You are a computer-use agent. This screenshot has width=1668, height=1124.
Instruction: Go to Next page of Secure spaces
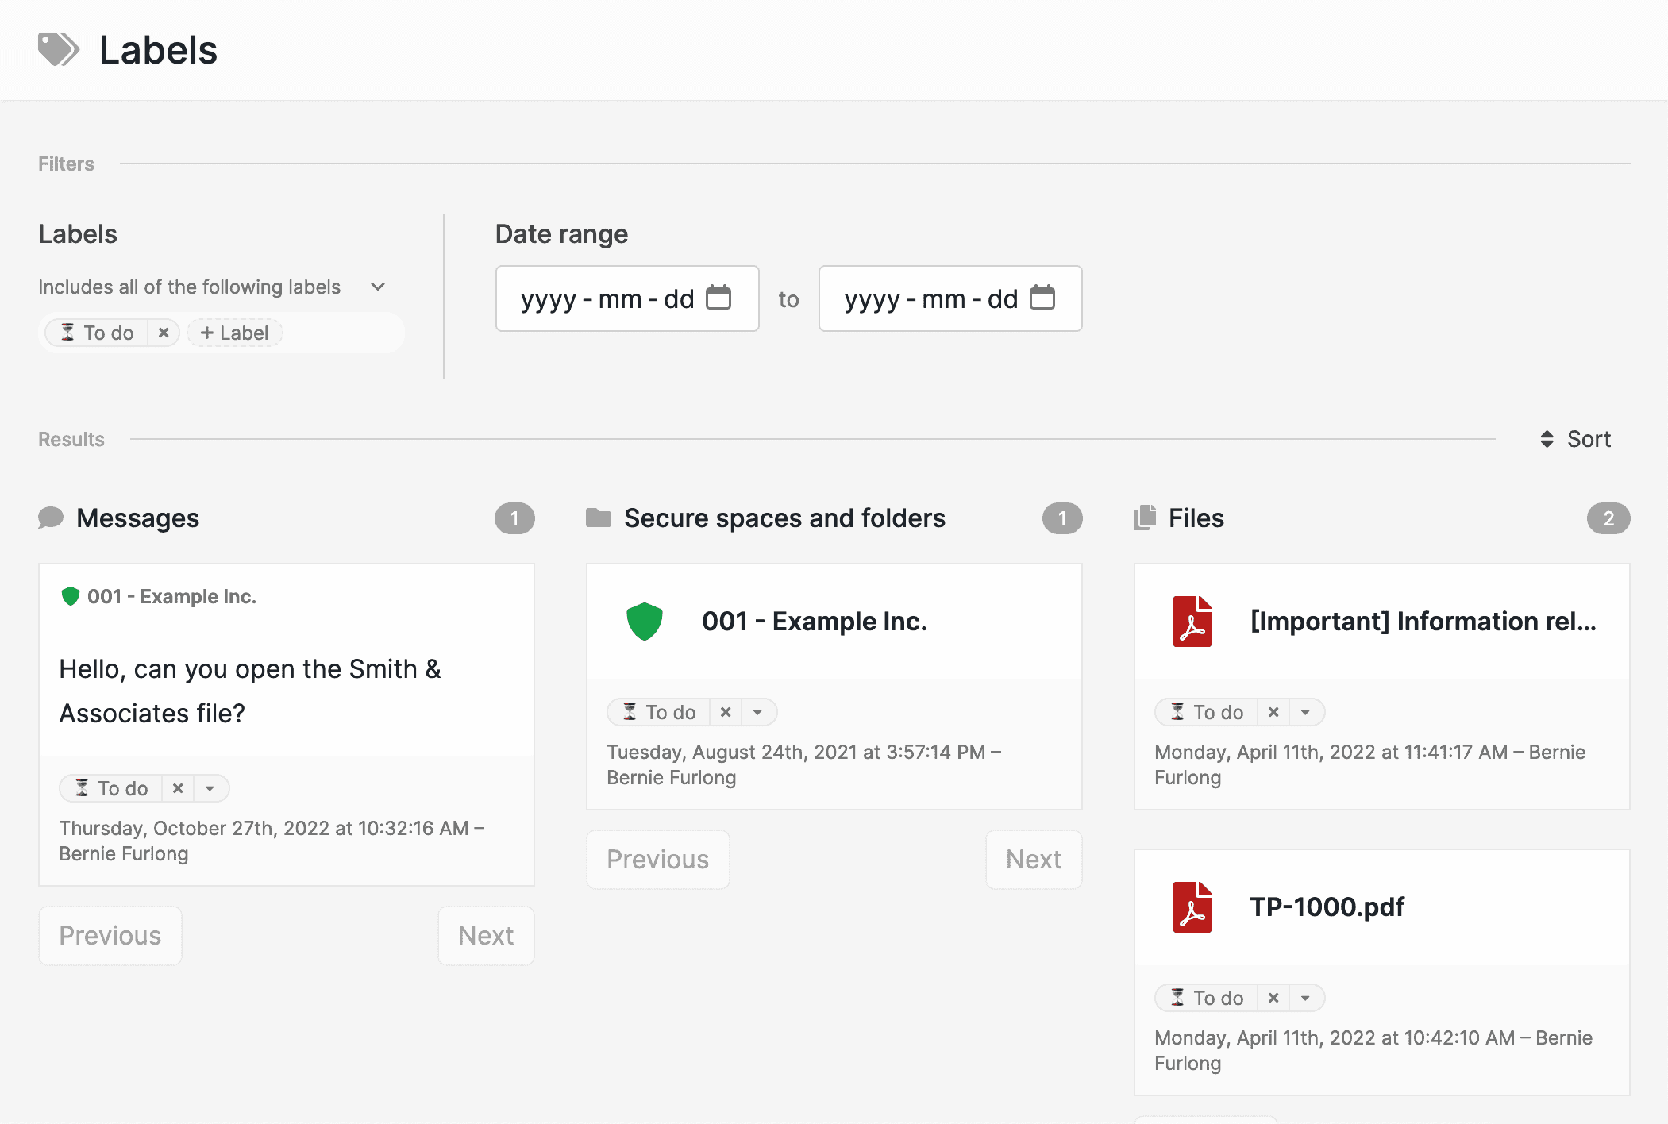(1034, 860)
